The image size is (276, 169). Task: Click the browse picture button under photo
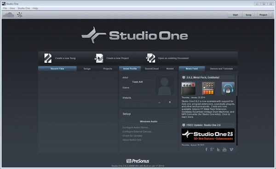click(159, 102)
